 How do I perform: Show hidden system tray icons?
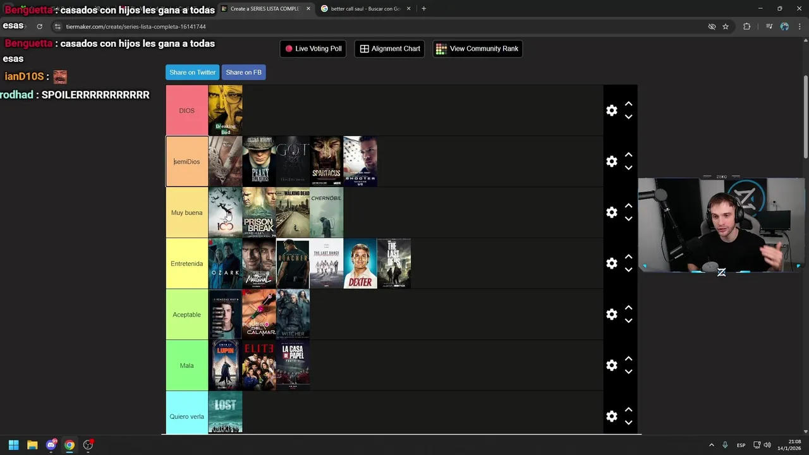(x=711, y=445)
